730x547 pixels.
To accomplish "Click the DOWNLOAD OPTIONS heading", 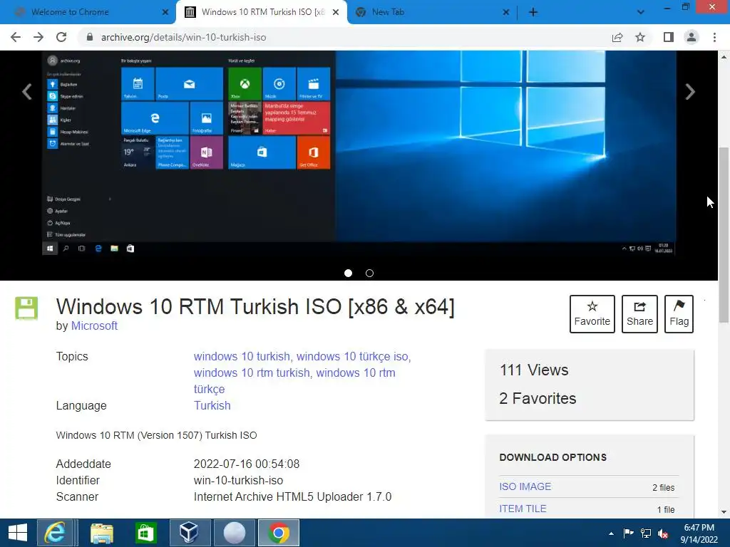I will [552, 457].
